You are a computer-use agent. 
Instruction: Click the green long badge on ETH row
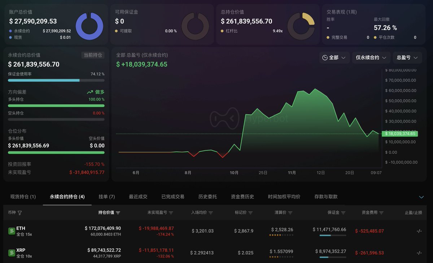click(x=12, y=231)
